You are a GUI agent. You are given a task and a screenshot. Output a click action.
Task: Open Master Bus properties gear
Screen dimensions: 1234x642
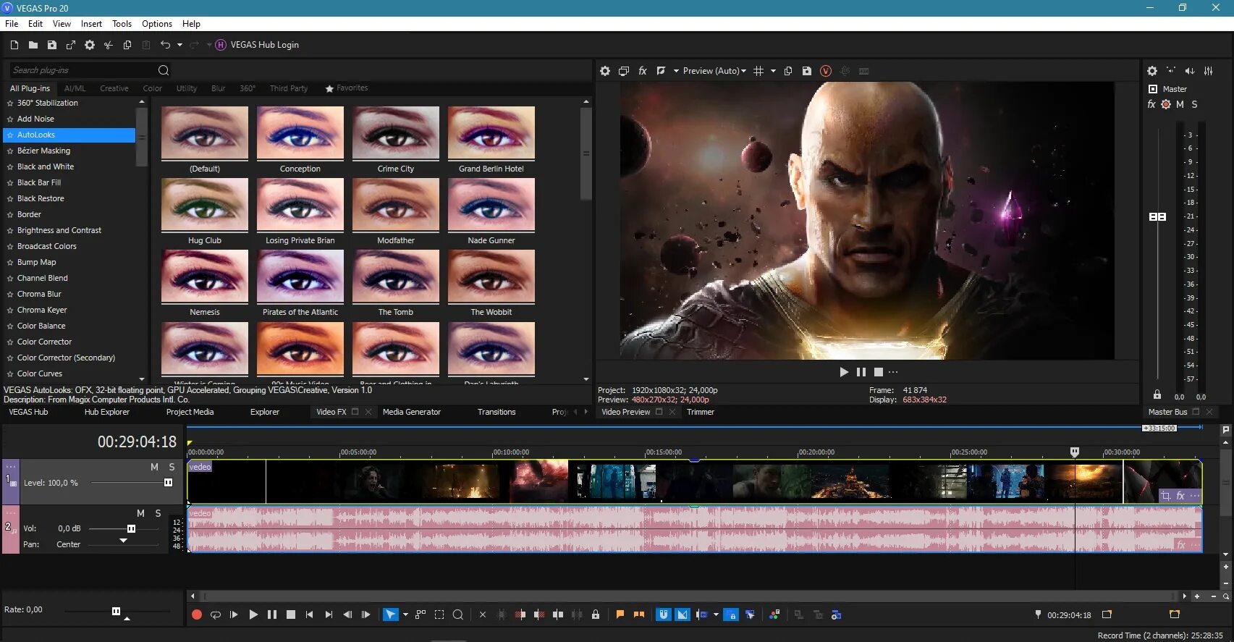[1152, 71]
